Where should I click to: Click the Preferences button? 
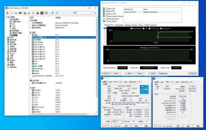coord(163,73)
